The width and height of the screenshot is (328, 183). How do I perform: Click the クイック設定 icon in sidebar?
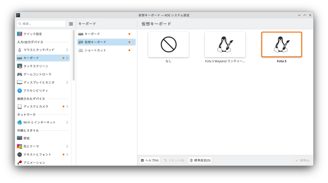tap(20, 34)
